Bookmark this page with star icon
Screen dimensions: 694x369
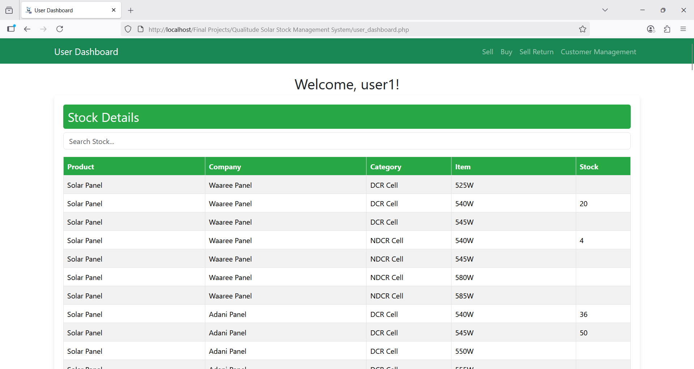[582, 29]
